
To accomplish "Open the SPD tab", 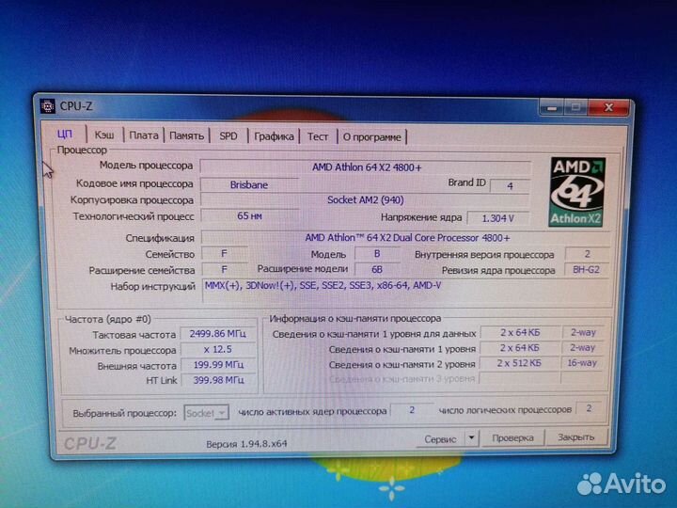I will tap(228, 136).
